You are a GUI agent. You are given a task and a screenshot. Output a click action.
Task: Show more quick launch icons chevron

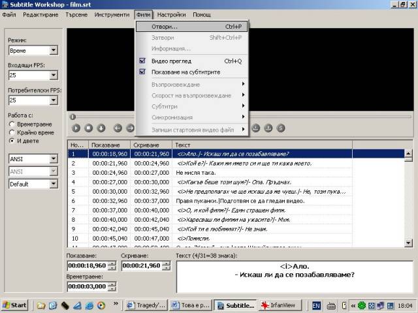[116, 303]
